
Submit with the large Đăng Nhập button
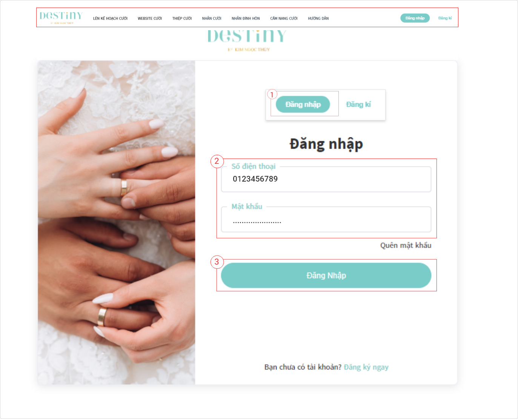(326, 276)
